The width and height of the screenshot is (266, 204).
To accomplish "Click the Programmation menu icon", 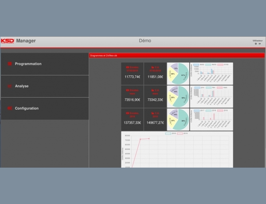I will tap(10, 64).
